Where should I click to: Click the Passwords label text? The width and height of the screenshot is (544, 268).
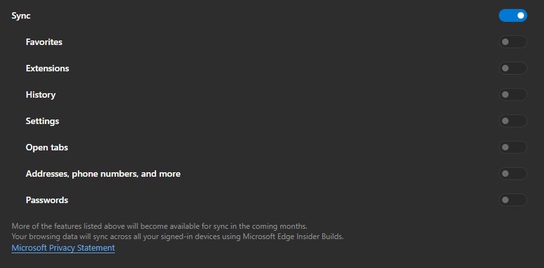coord(46,200)
